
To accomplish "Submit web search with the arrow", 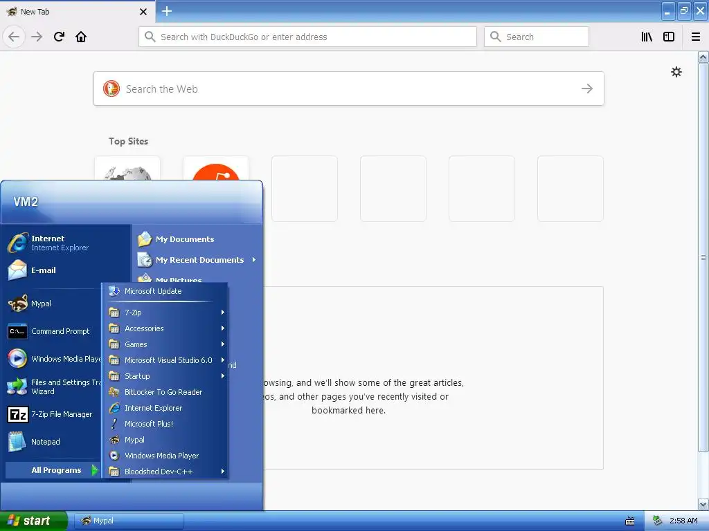I will (587, 88).
